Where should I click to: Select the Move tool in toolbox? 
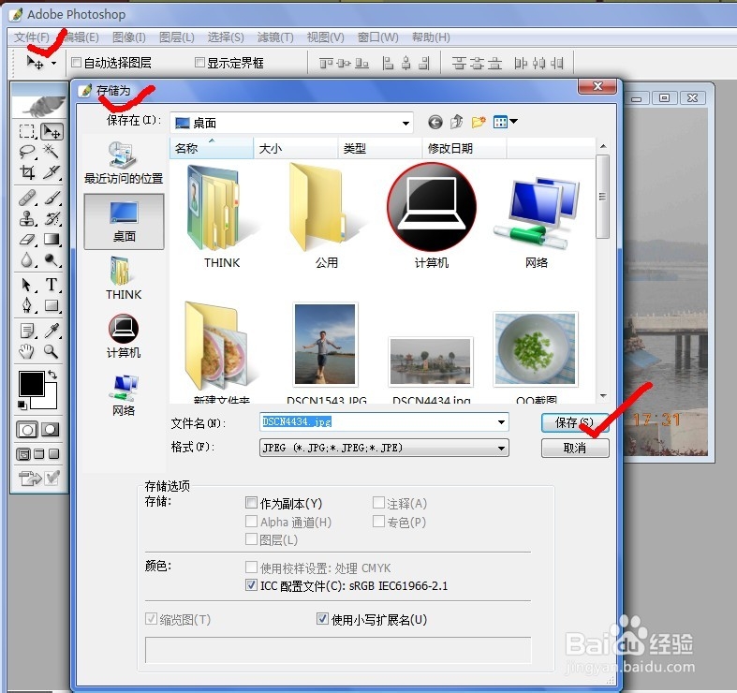pyautogui.click(x=51, y=132)
